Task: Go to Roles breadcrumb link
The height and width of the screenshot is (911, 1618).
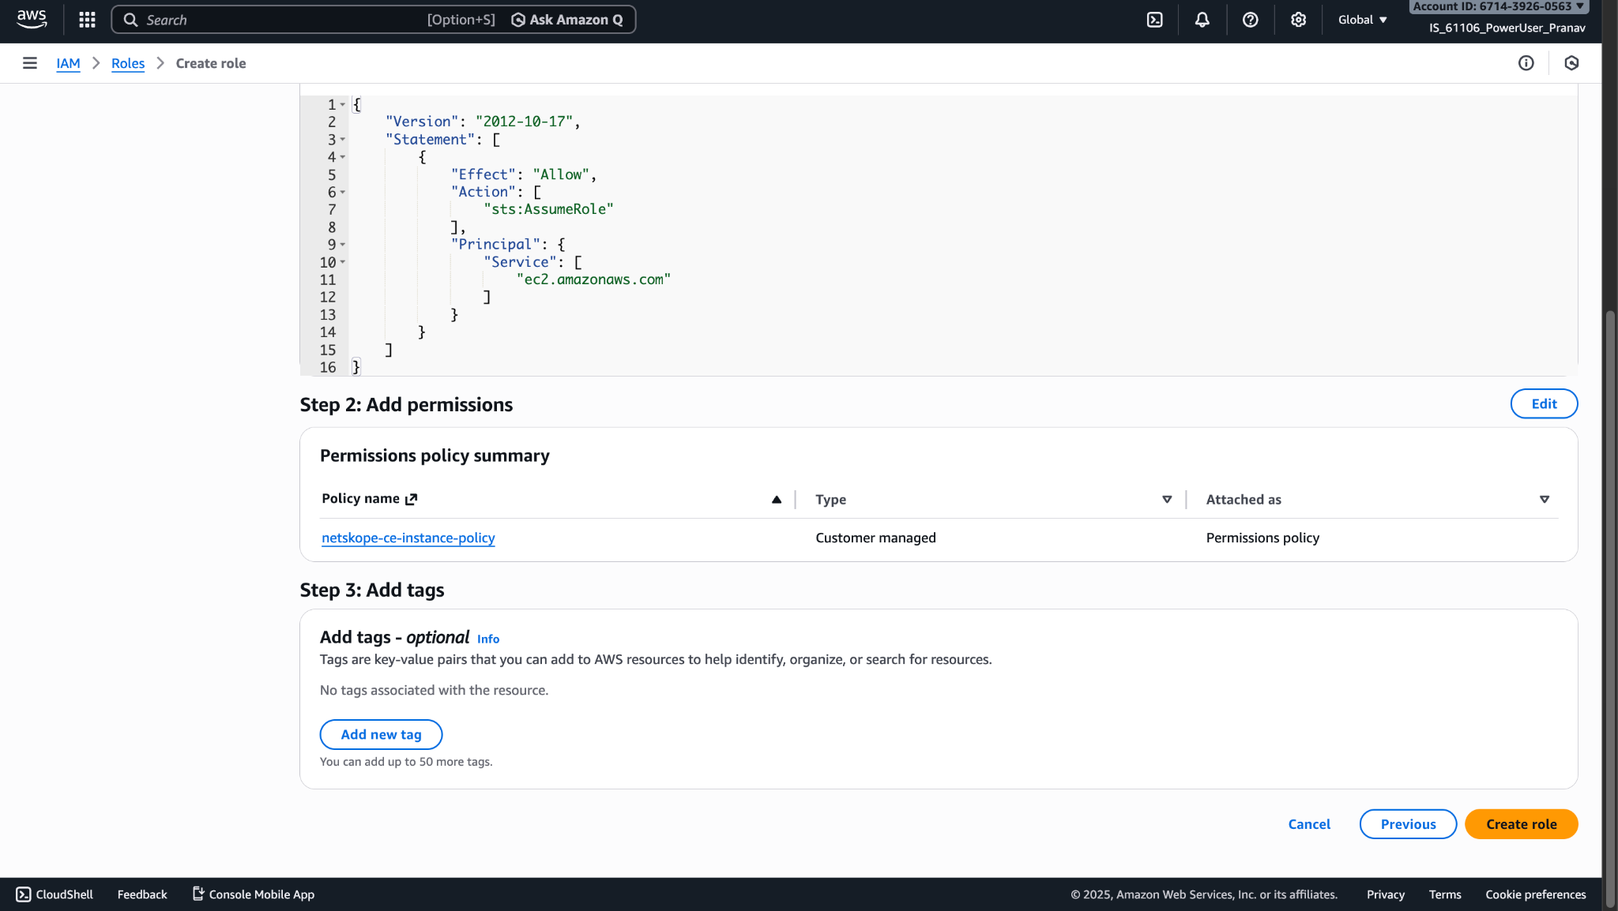Action: 128,63
